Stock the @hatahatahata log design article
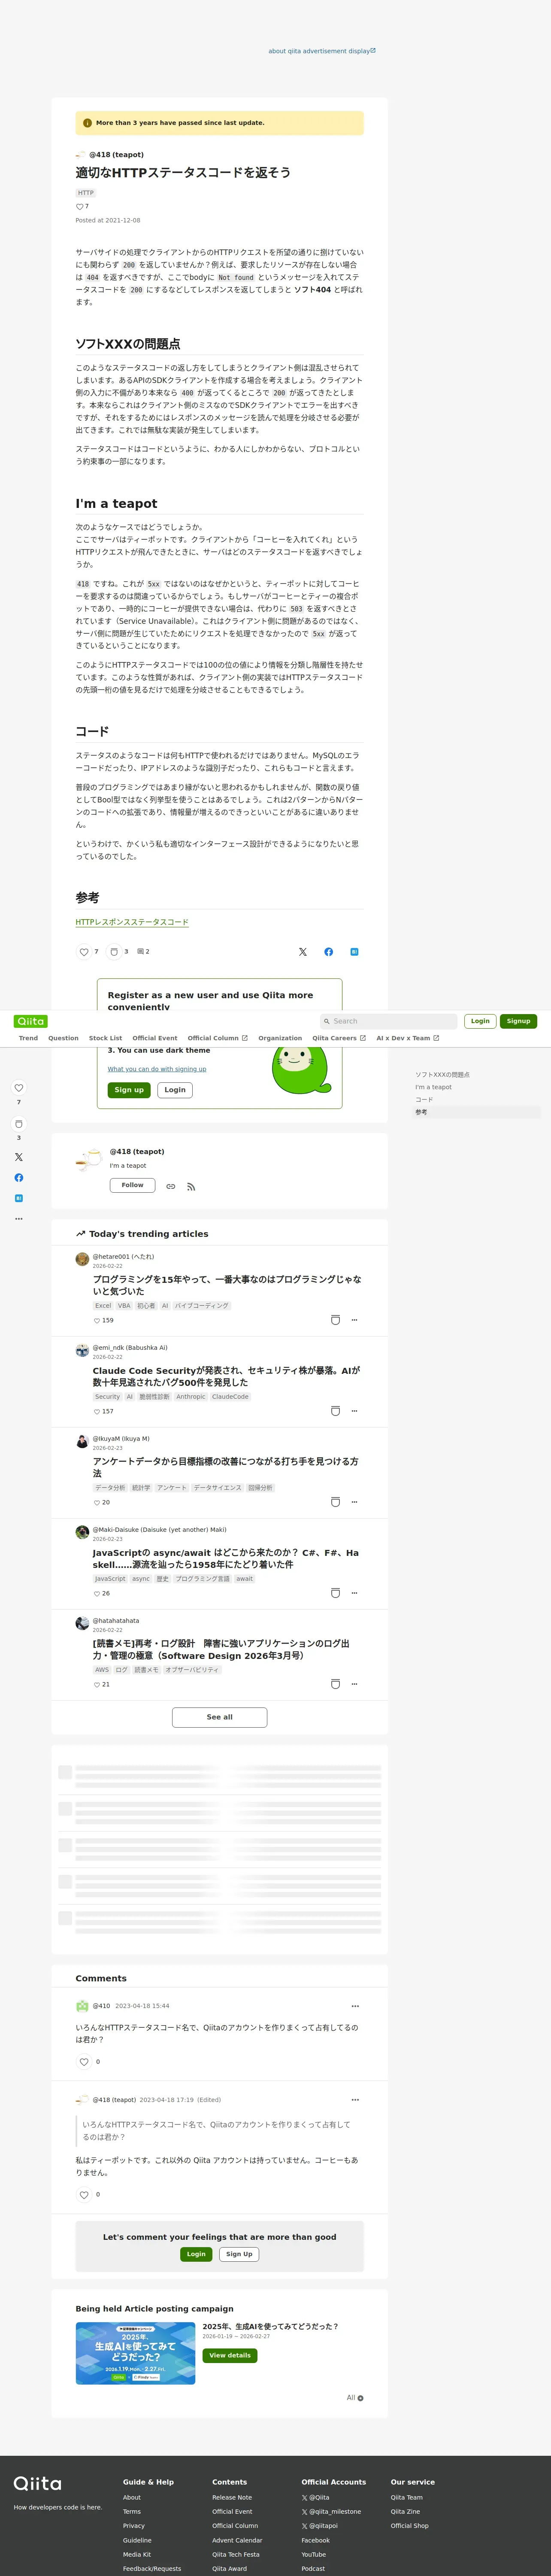This screenshot has width=551, height=2576. pos(335,1684)
